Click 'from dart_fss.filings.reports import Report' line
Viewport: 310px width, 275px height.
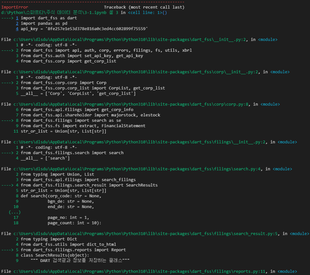click(73, 250)
